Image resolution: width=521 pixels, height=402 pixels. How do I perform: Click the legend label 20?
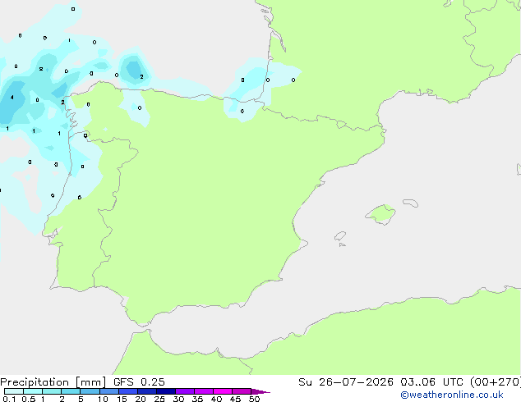coord(141,399)
